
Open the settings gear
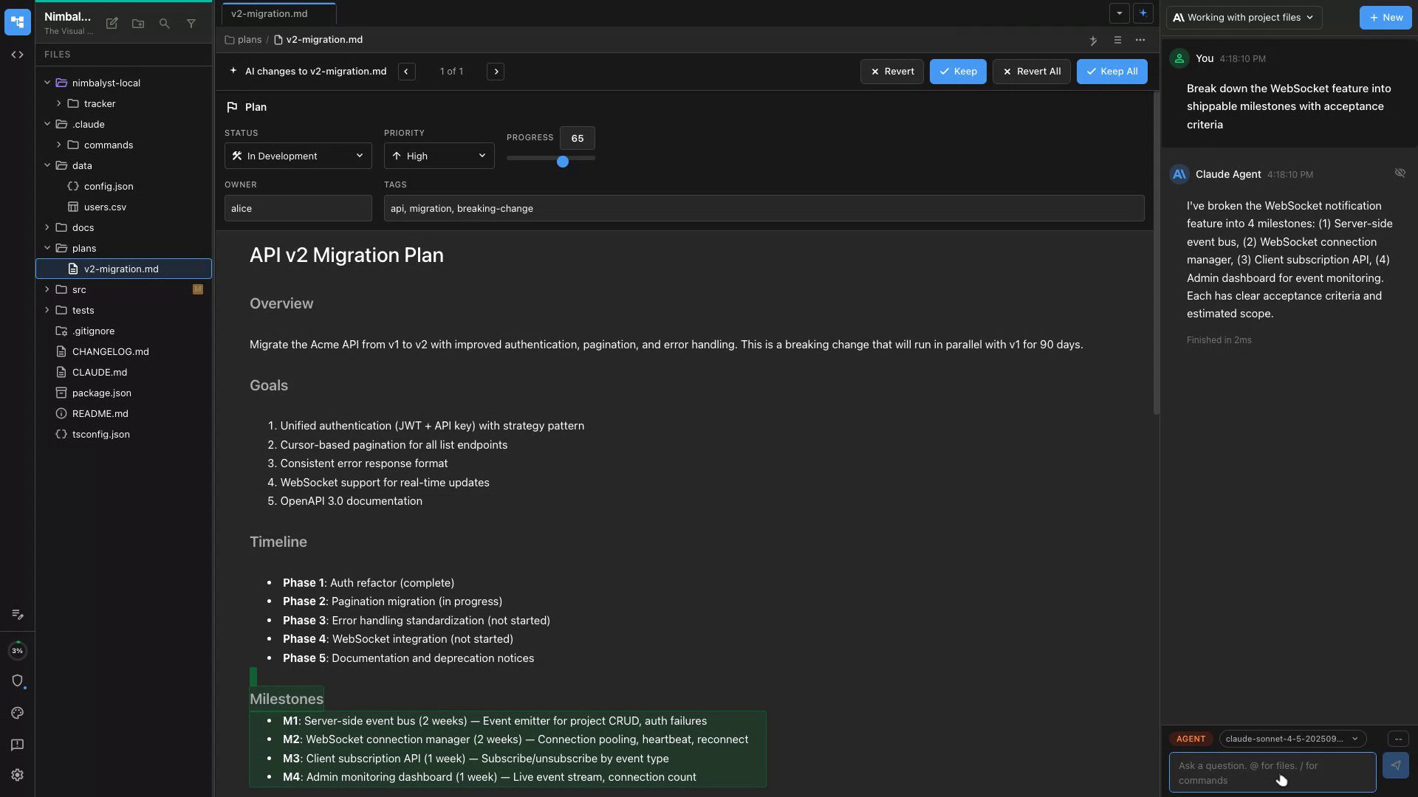coord(17,774)
